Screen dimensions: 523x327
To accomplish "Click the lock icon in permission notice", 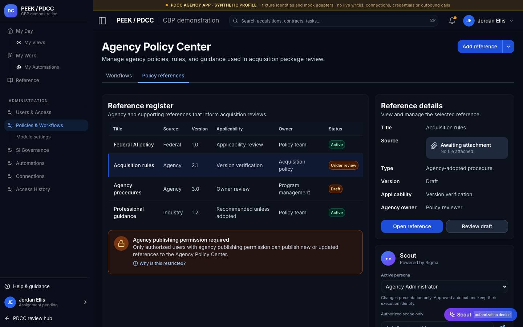I will pyautogui.click(x=121, y=243).
